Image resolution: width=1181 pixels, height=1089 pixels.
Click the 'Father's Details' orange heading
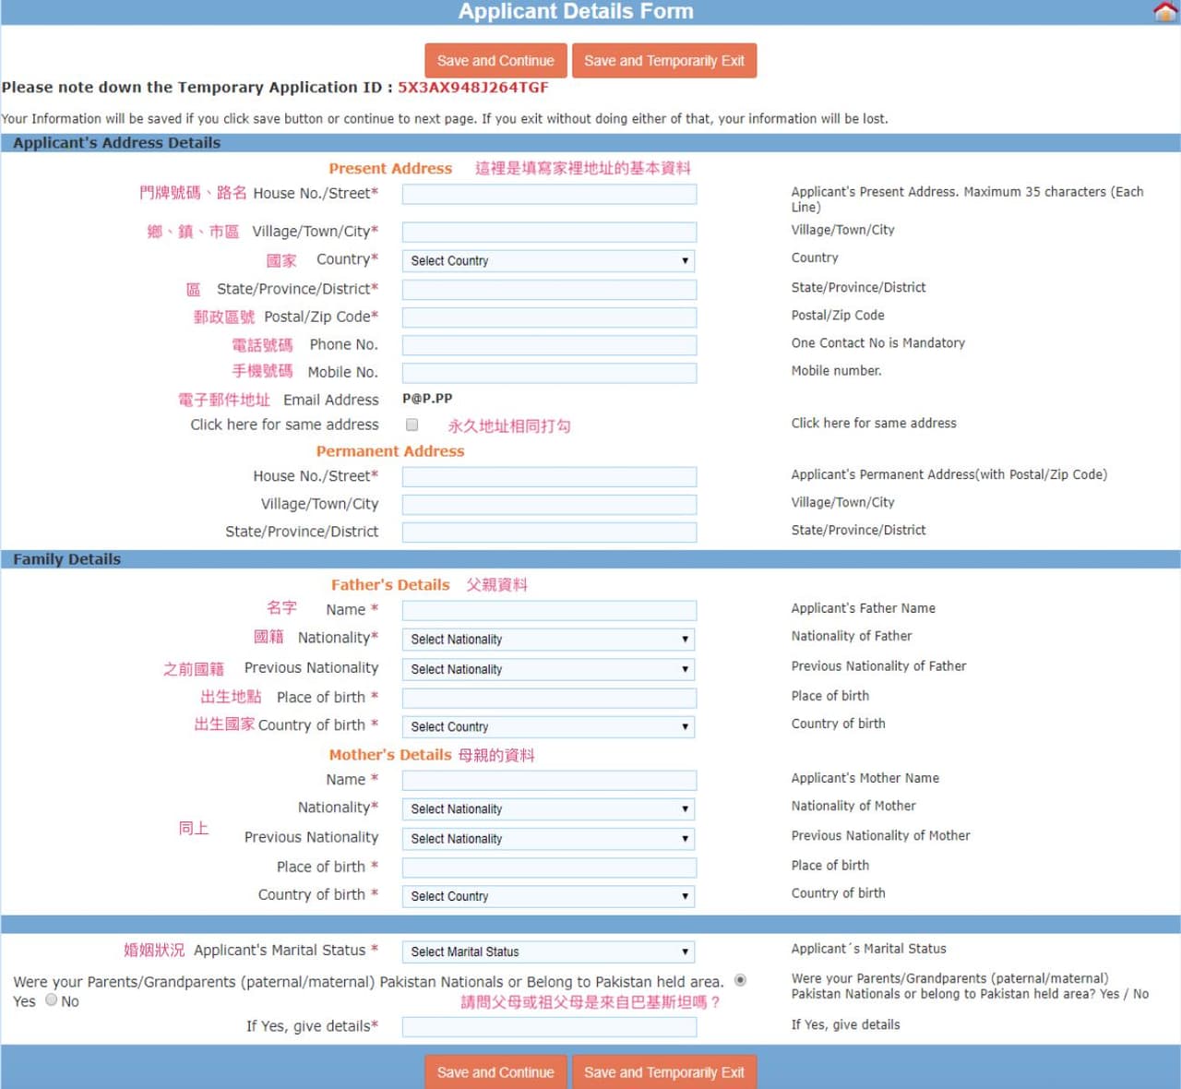coord(390,585)
